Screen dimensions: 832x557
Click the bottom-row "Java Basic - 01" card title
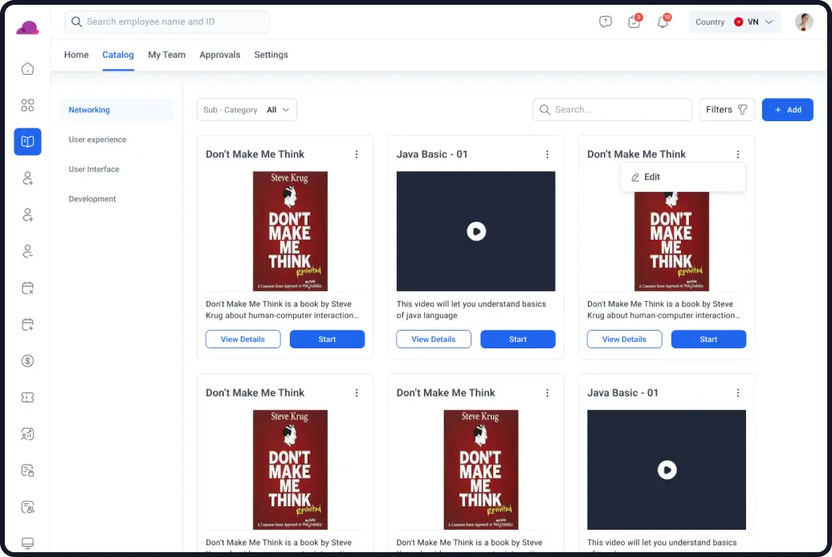tap(623, 393)
